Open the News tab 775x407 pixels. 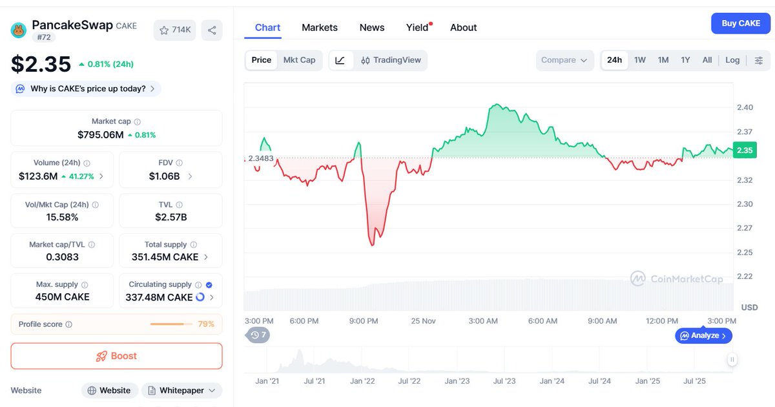372,27
